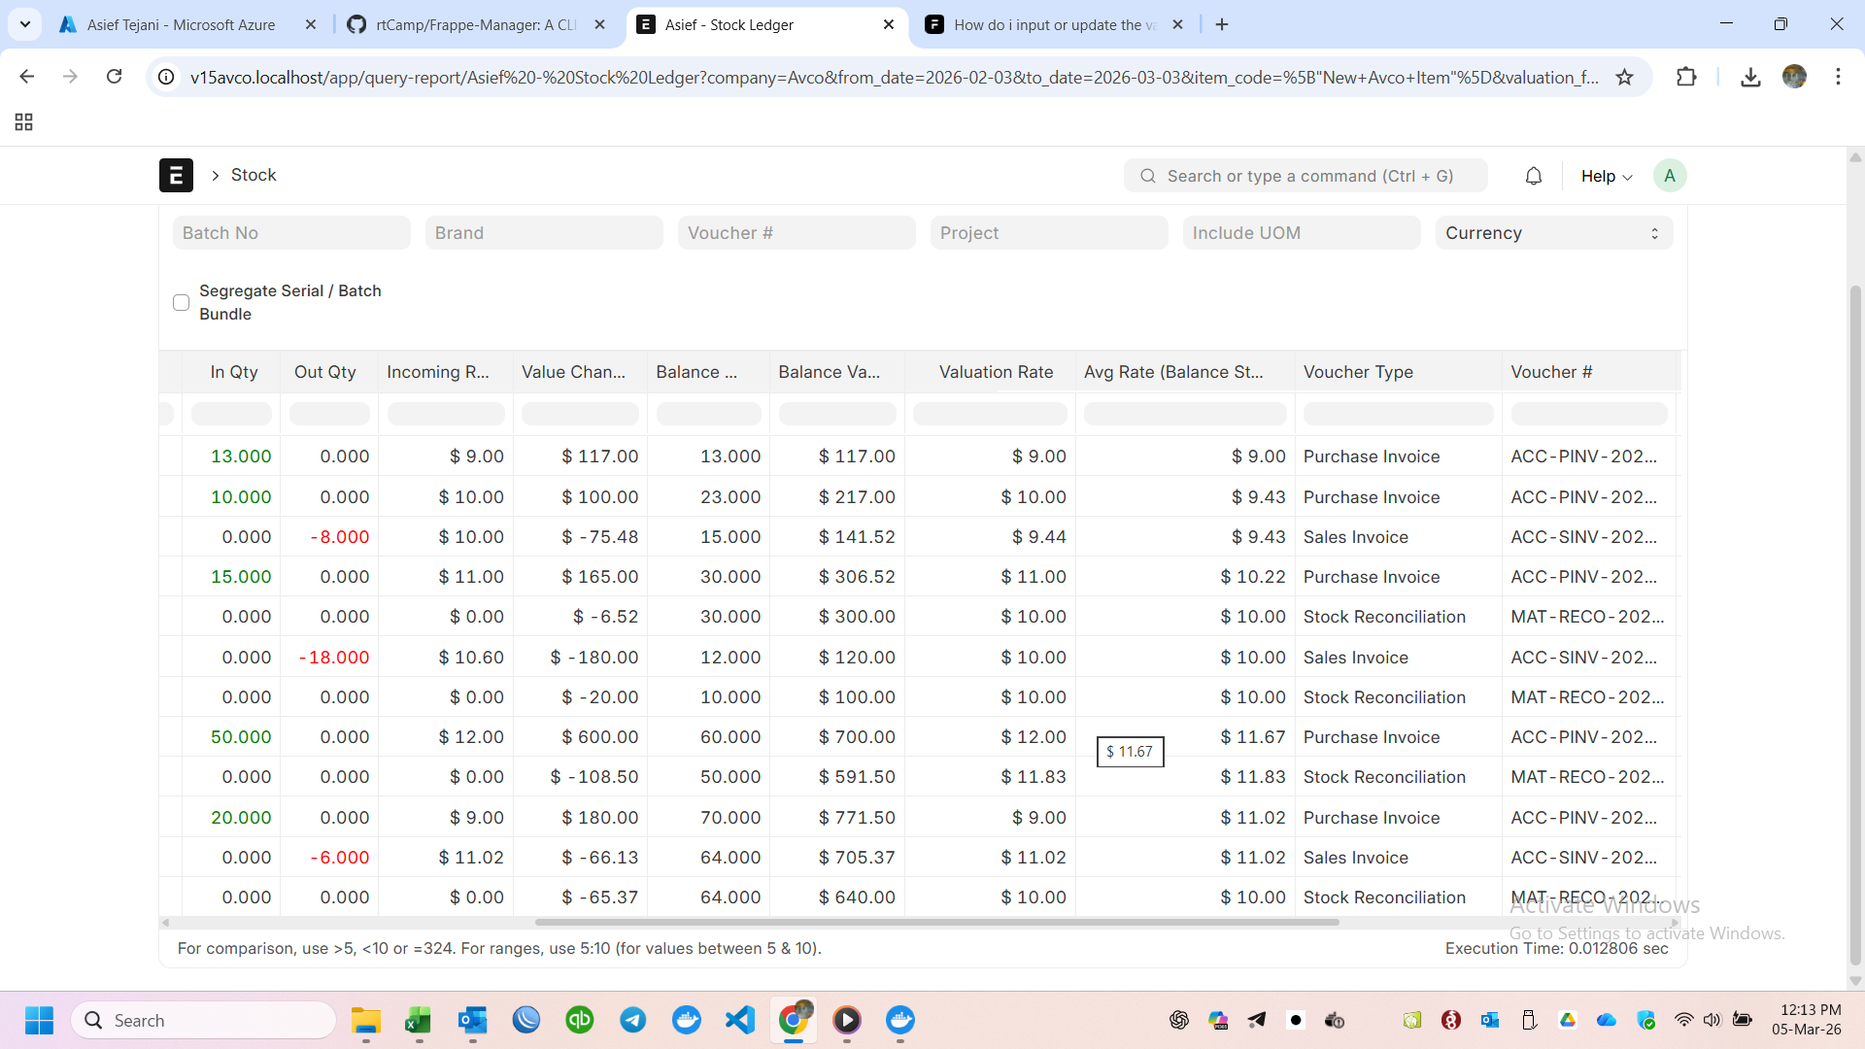Go to Stock breadcrumb link

pos(254,175)
